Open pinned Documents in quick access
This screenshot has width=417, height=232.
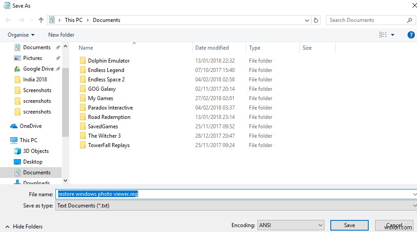(37, 47)
